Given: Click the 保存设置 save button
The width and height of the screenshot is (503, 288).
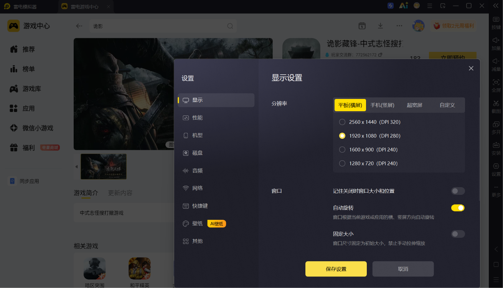Looking at the screenshot, I should point(336,269).
